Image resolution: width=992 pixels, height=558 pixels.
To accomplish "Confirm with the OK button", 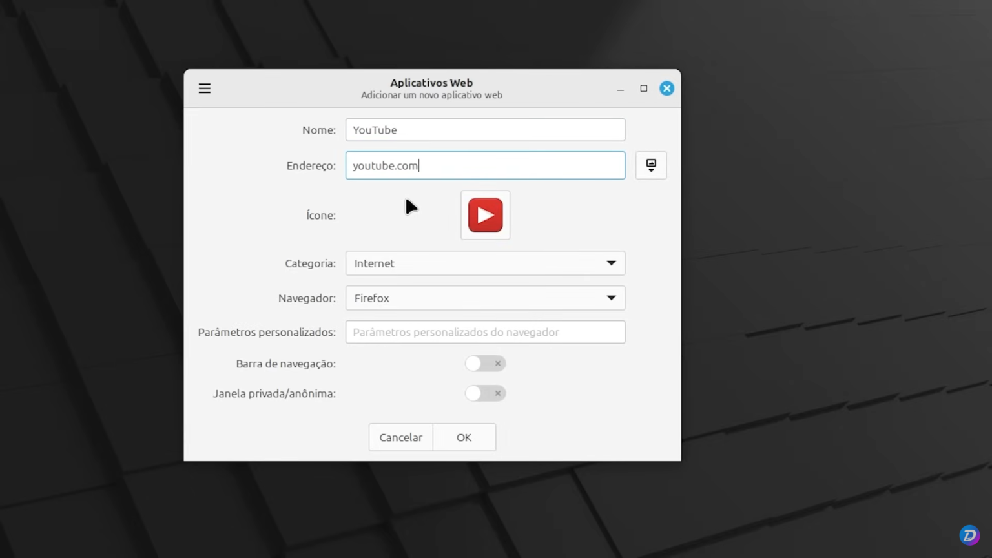I will click(x=464, y=437).
